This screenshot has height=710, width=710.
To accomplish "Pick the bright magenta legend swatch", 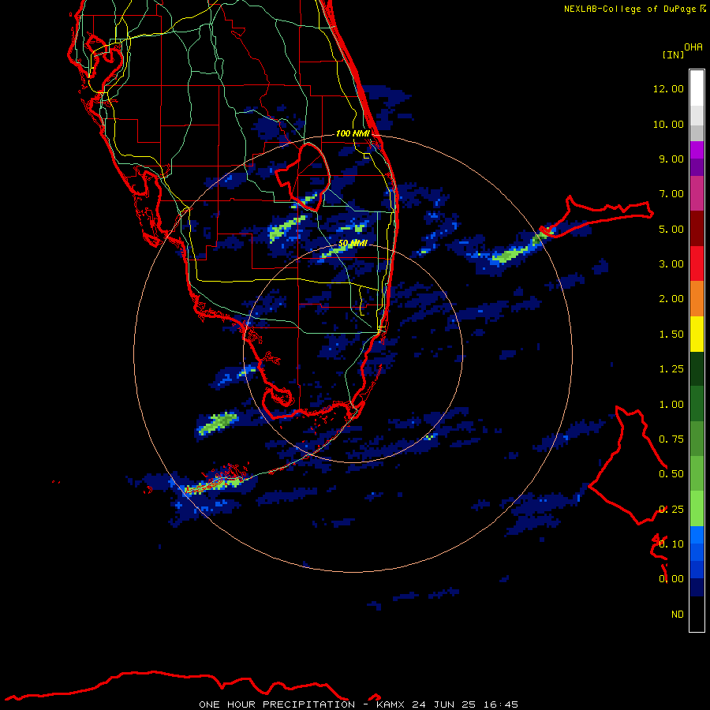I will coord(697,150).
